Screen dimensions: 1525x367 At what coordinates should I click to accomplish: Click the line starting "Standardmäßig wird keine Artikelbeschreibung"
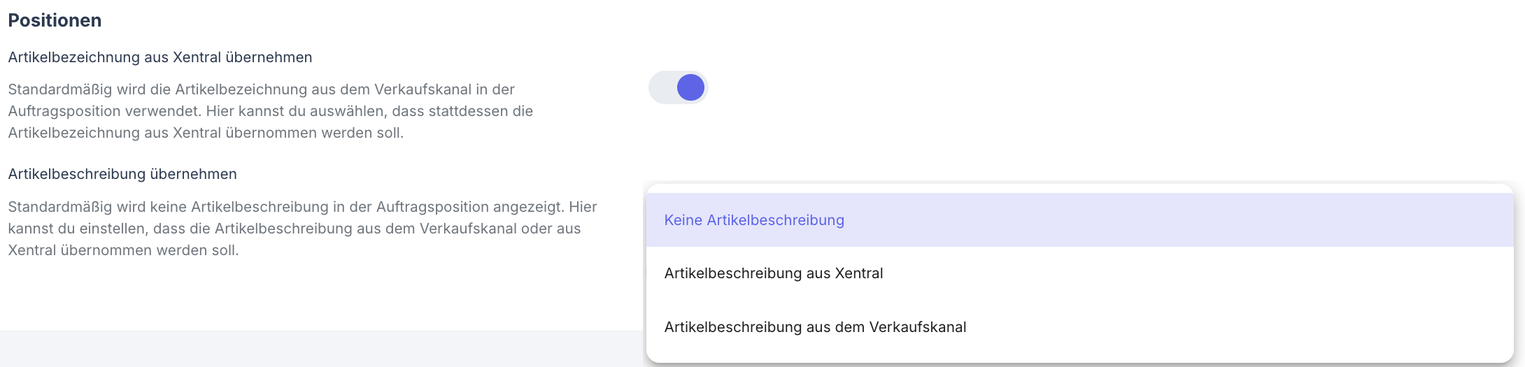tap(302, 207)
